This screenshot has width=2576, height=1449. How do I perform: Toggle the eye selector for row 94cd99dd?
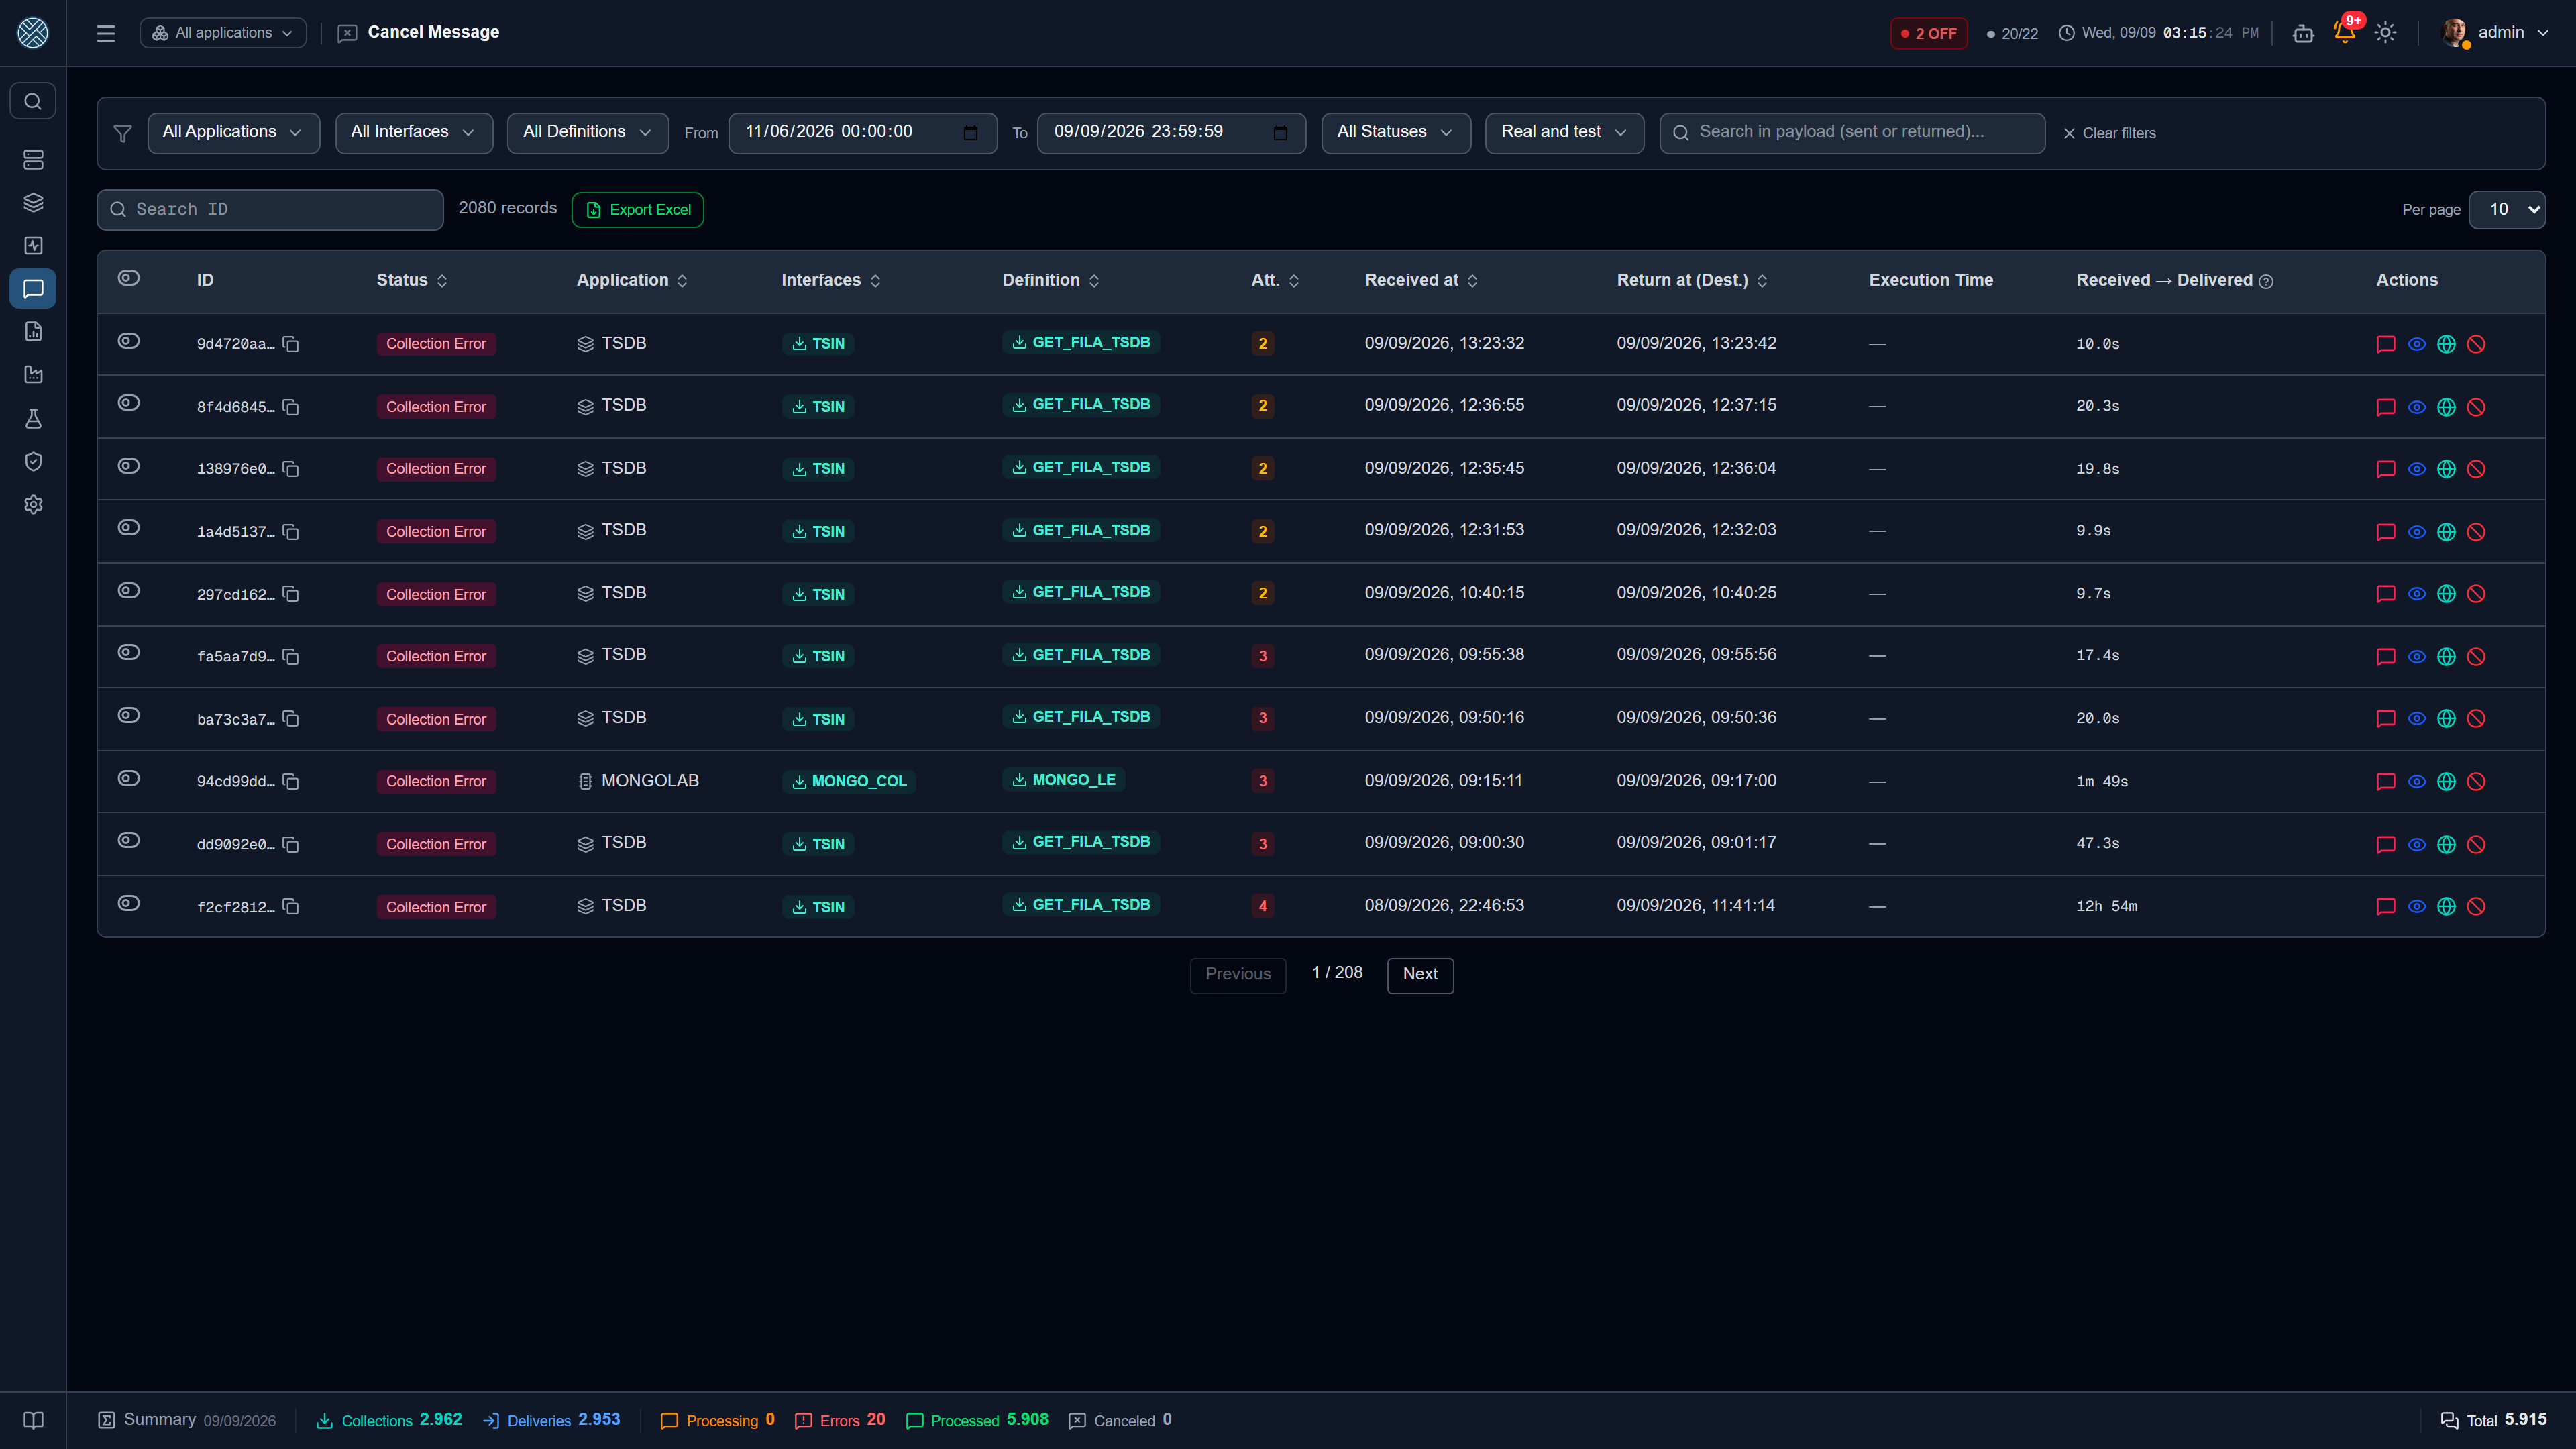click(129, 779)
